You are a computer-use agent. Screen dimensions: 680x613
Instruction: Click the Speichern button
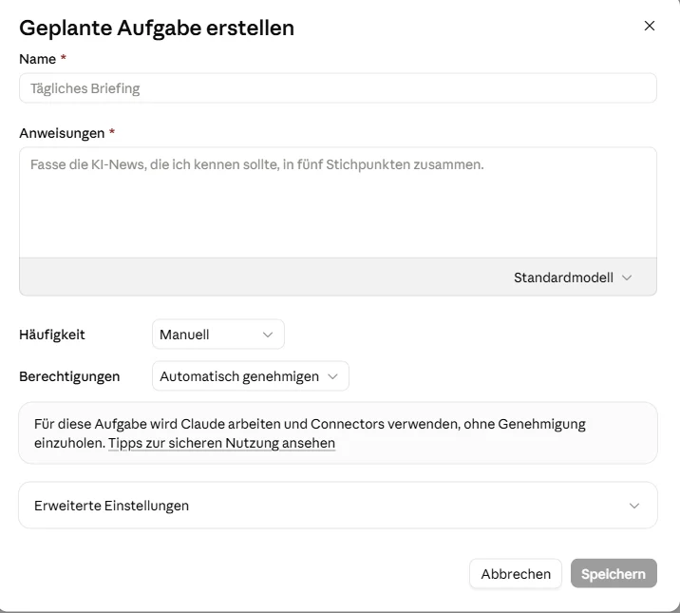click(614, 573)
